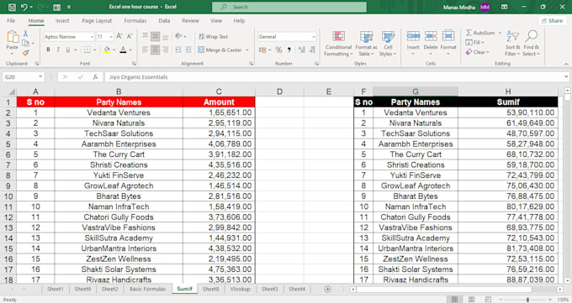Toggle Underline formatting

pos(68,50)
